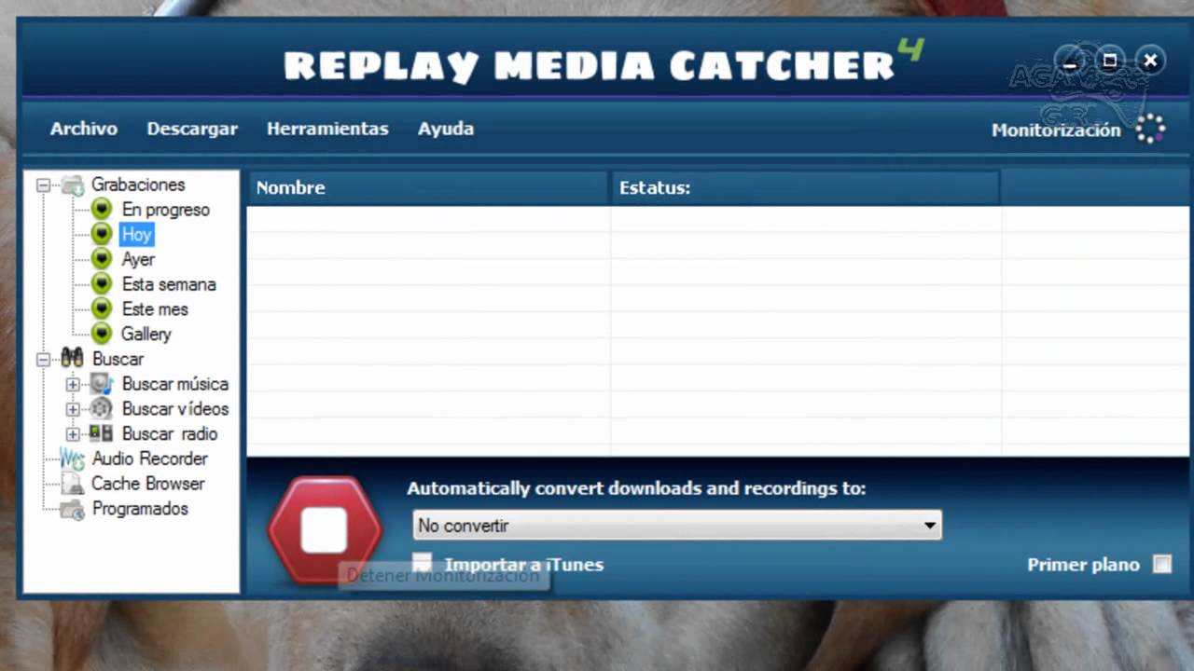This screenshot has width=1194, height=671.
Task: Click the Monitorización label
Action: (1056, 130)
